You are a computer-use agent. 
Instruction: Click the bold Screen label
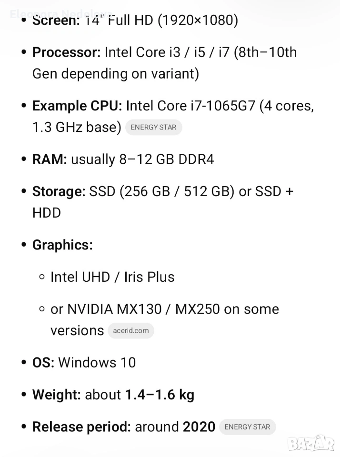point(56,21)
